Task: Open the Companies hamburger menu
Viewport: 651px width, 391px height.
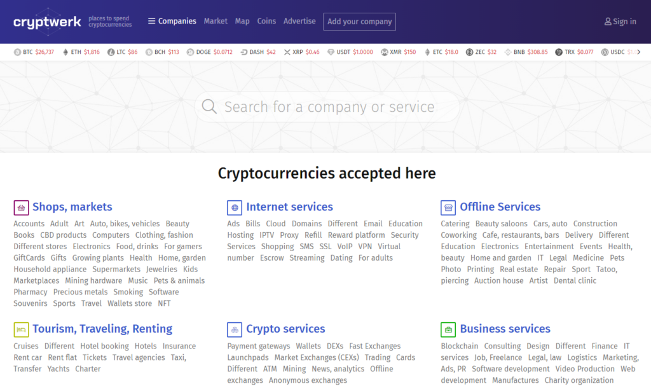Action: [x=172, y=21]
